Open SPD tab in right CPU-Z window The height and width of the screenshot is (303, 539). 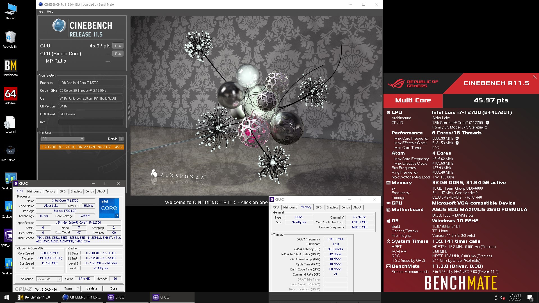[319, 207]
